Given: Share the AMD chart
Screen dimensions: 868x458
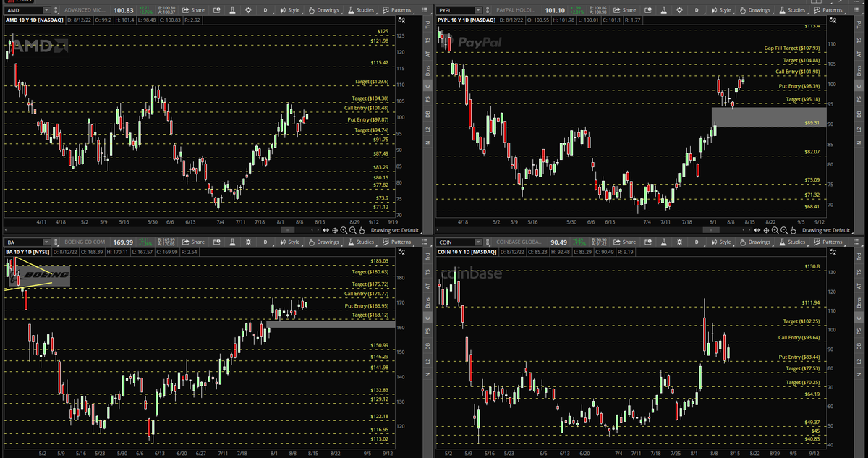Looking at the screenshot, I should click(x=193, y=10).
